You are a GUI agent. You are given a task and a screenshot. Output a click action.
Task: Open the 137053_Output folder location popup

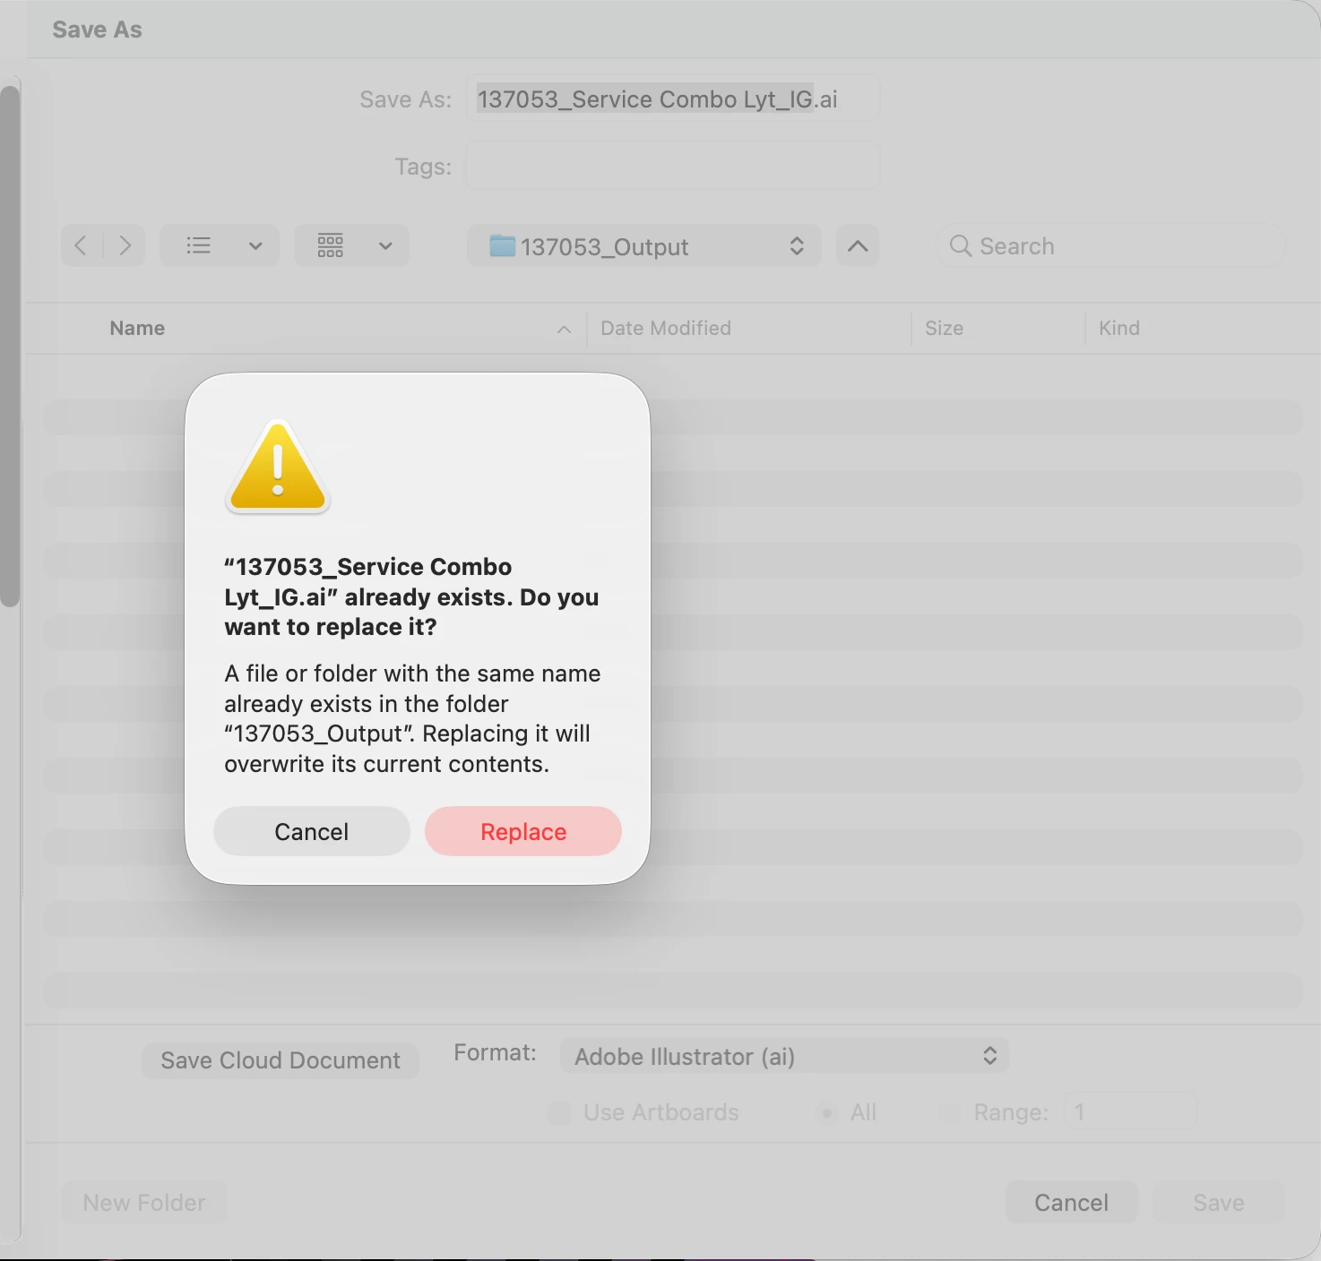(x=644, y=246)
